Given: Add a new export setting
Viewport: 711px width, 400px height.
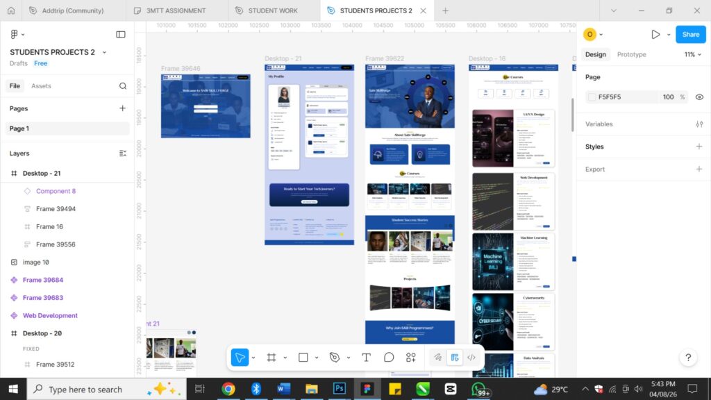Looking at the screenshot, I should pos(699,169).
